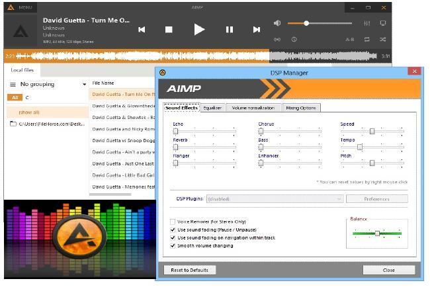This screenshot has height=287, width=430.
Task: Click the DSP Manager title bar icon
Action: coord(163,73)
